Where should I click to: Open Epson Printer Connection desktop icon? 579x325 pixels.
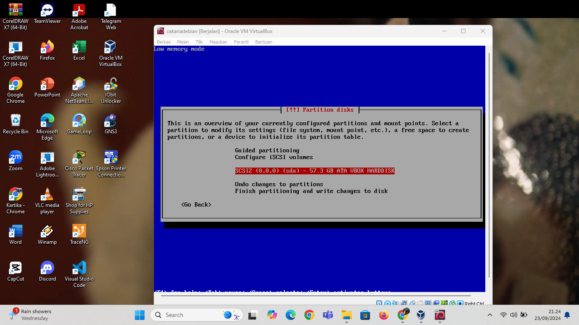(111, 165)
